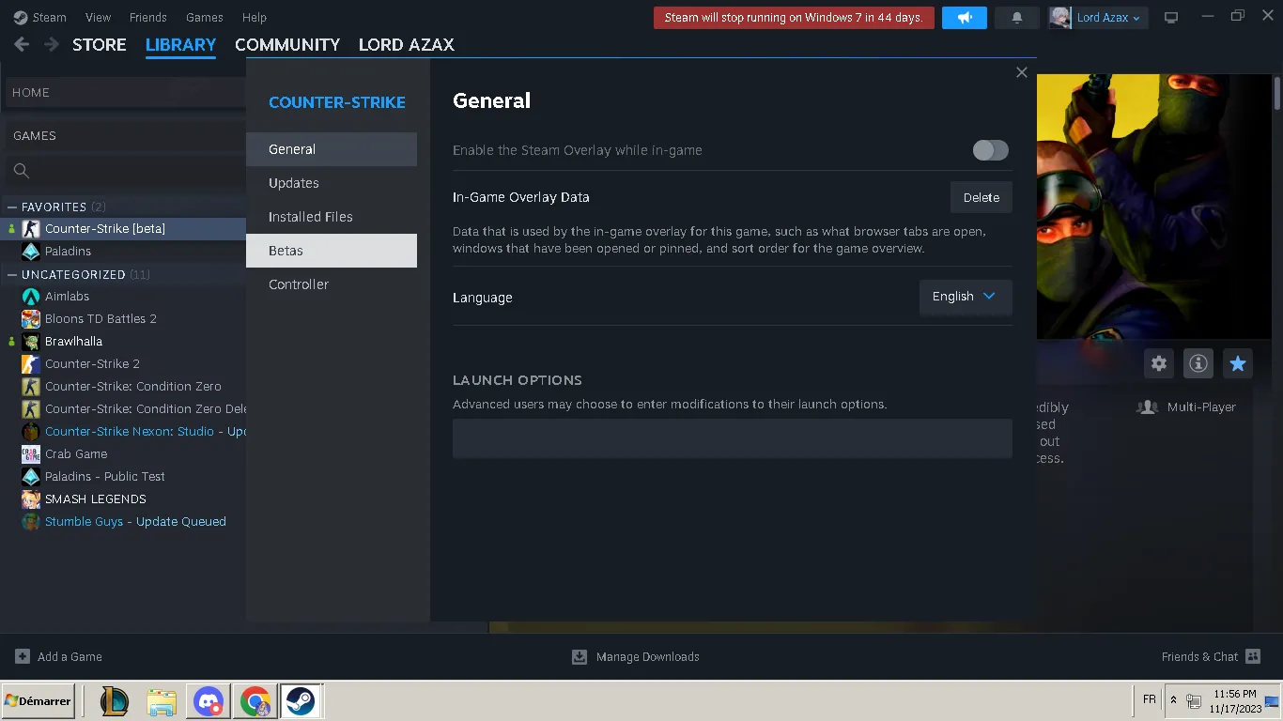
Task: Open the Démarrer start menu
Action: (x=39, y=701)
